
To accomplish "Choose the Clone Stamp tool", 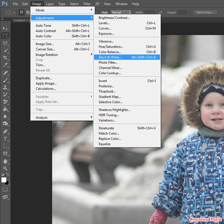I will [5, 87].
